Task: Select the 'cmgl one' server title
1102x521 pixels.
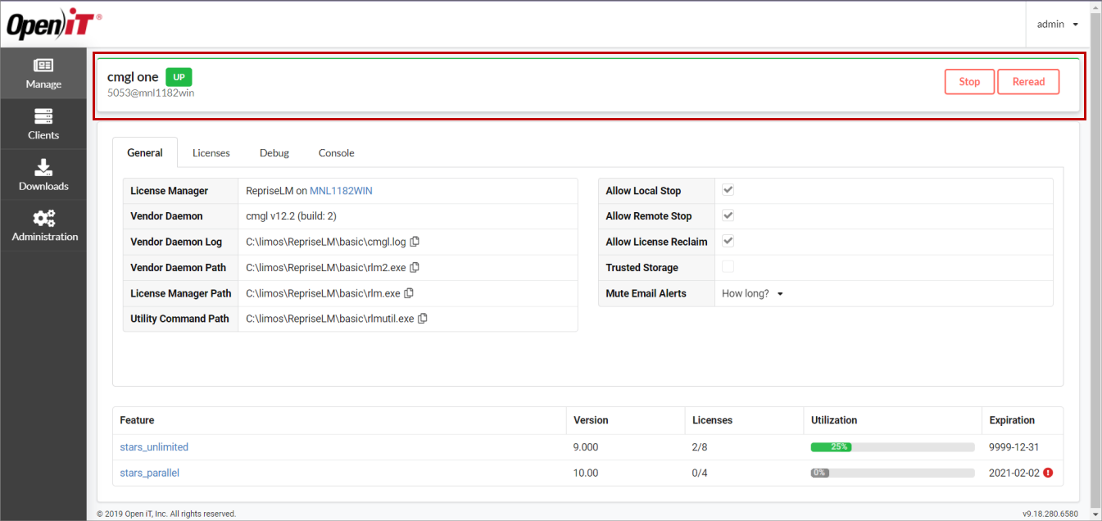Action: click(133, 77)
